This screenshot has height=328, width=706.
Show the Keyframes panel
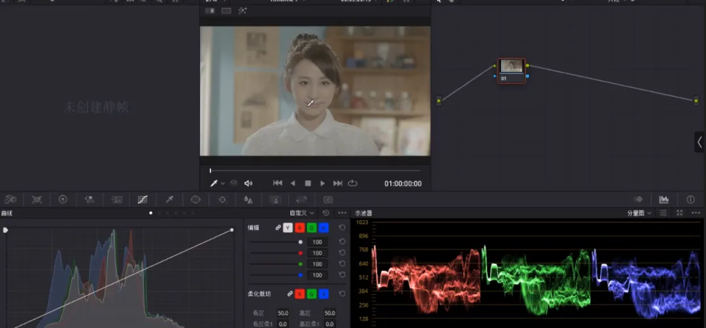point(638,199)
